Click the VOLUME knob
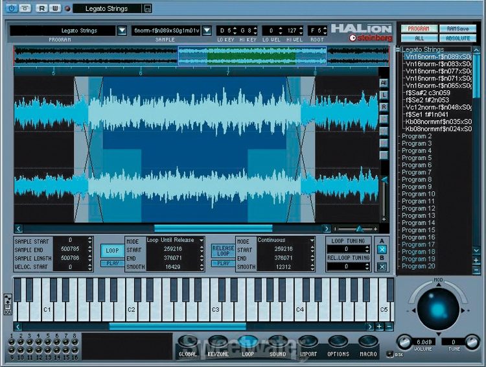The height and width of the screenshot is (367, 486). point(404,342)
